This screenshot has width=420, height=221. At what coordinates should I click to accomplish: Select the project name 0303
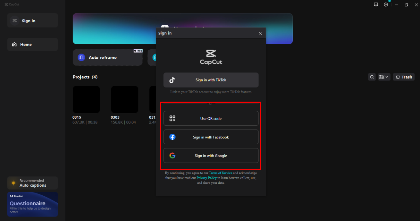(115, 117)
